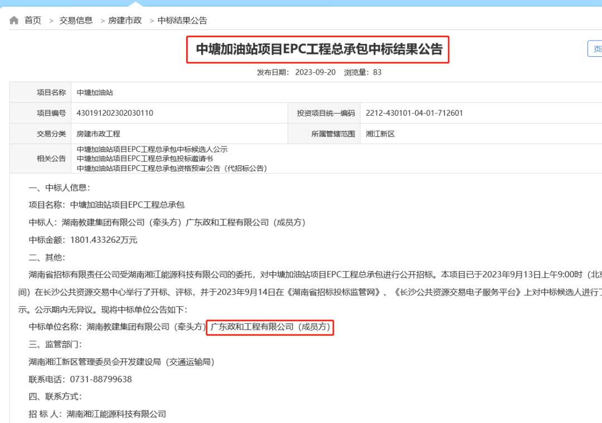Open the related 中标候选人公示 announcement link
602x423 pixels.
point(152,149)
